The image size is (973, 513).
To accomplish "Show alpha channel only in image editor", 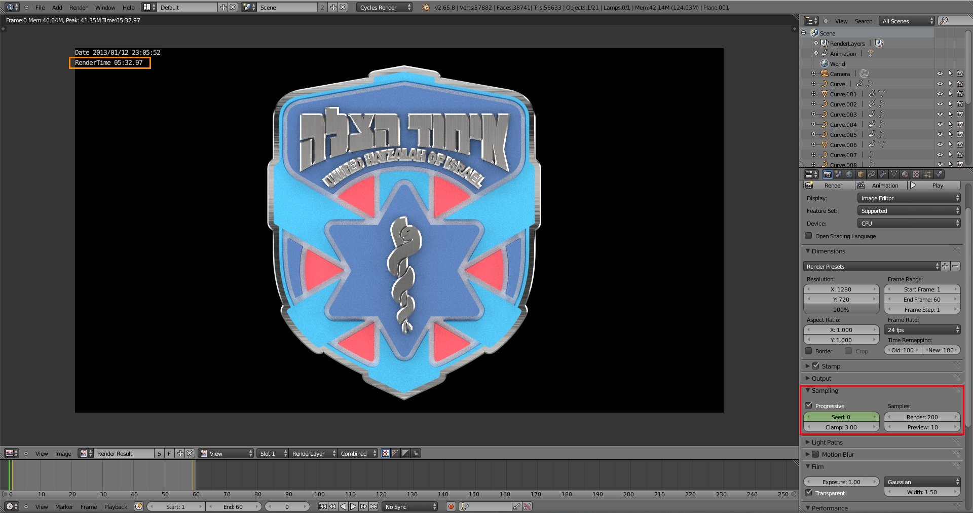I will click(405, 453).
